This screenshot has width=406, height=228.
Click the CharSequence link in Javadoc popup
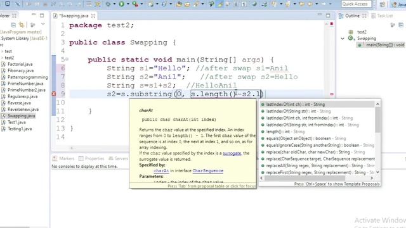point(207,170)
